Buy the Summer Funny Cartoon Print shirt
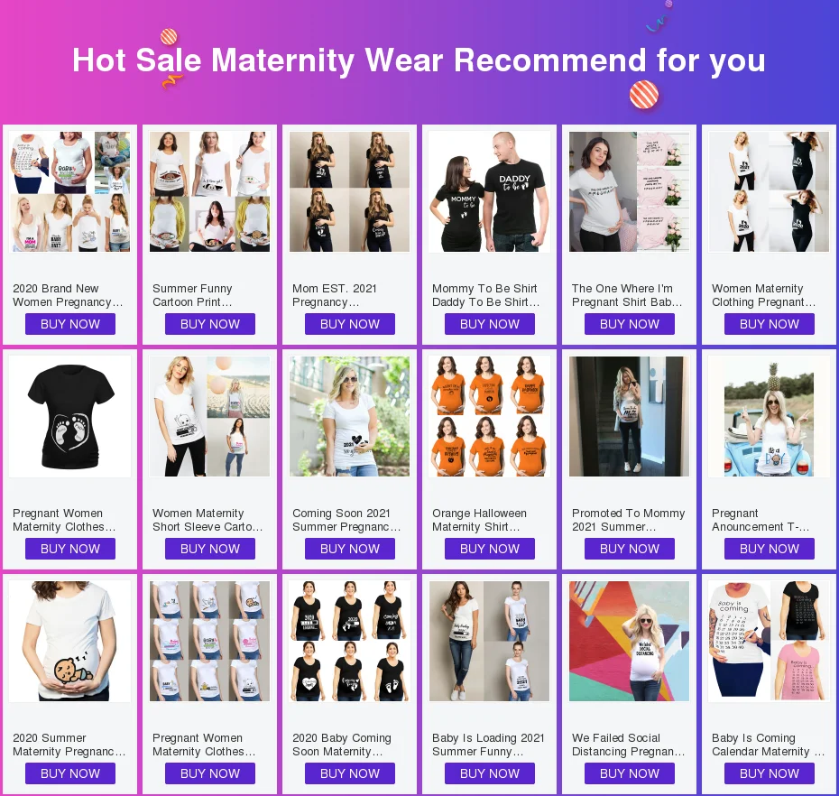Viewport: 839px width, 796px height. [x=209, y=324]
